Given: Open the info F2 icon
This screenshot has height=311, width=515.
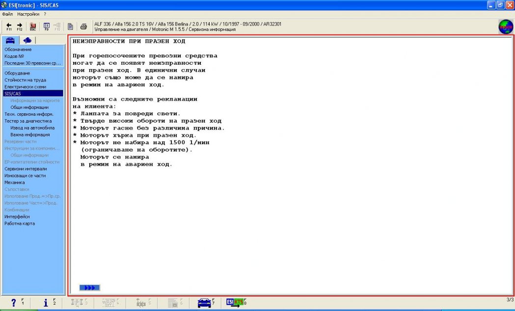Looking at the screenshot, I should tap(46, 303).
